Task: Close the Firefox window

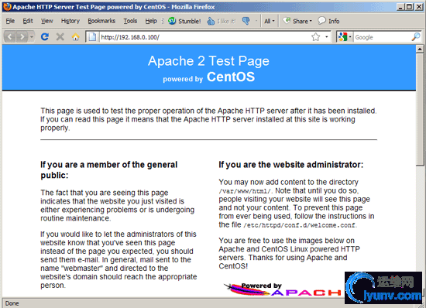Action: (419, 7)
